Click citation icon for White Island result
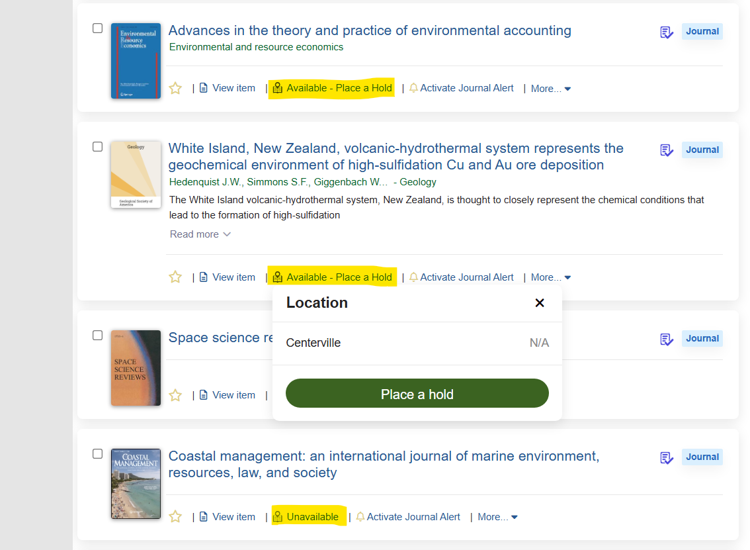Viewport: 750px width, 550px height. click(666, 150)
